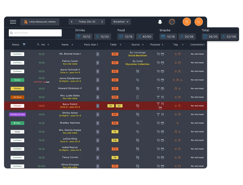Click the David Beckham concierge link
This screenshot has height=185, width=243.
click(138, 56)
